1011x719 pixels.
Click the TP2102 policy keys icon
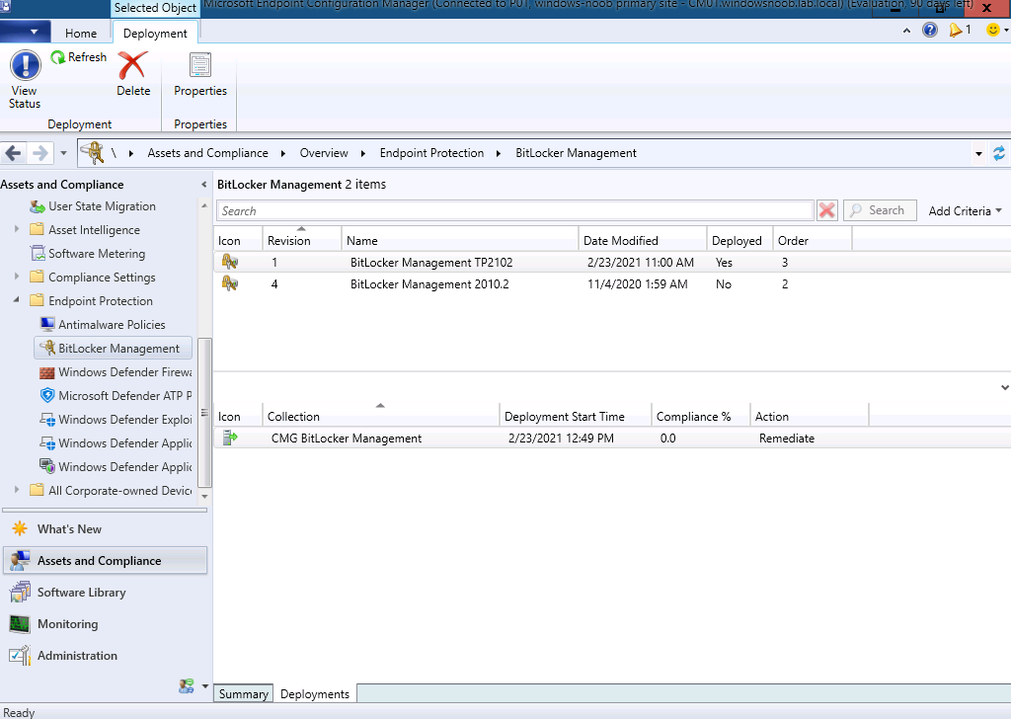point(230,262)
